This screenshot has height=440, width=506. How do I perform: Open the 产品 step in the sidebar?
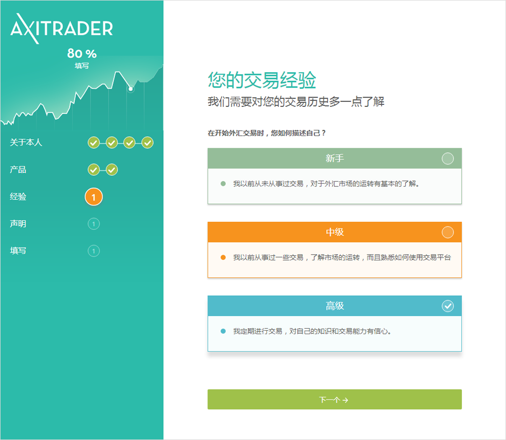pos(19,170)
